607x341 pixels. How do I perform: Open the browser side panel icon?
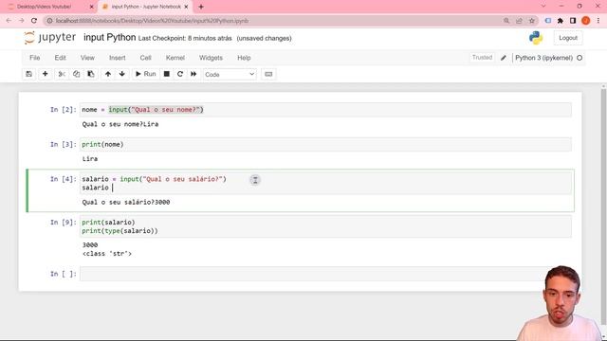[x=573, y=21]
